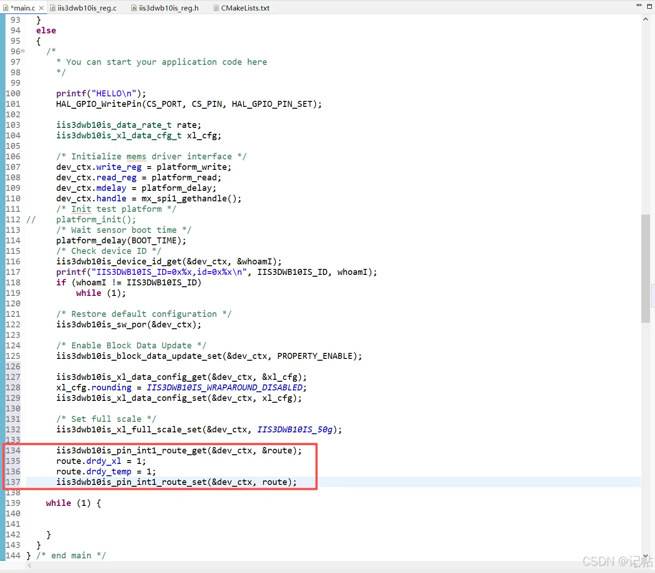Click the 'Restore default configuration' comment
The width and height of the screenshot is (655, 573).
click(x=144, y=314)
